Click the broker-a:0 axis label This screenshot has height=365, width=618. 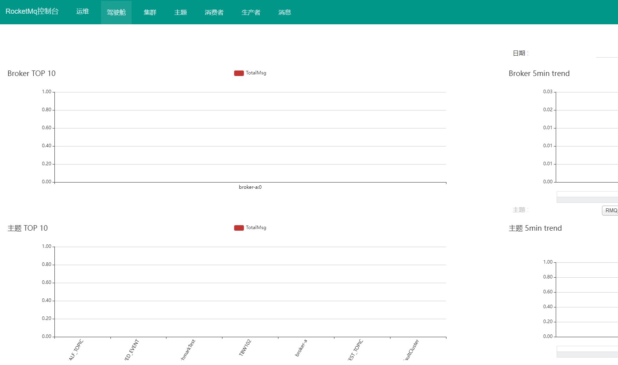click(250, 187)
